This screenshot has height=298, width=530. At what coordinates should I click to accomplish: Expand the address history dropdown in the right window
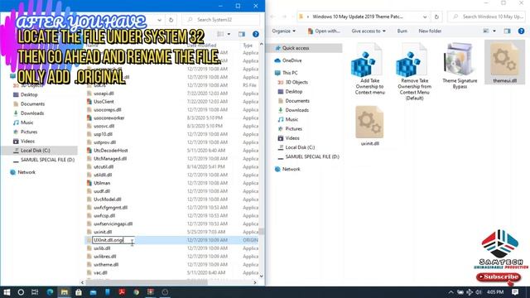click(425, 17)
